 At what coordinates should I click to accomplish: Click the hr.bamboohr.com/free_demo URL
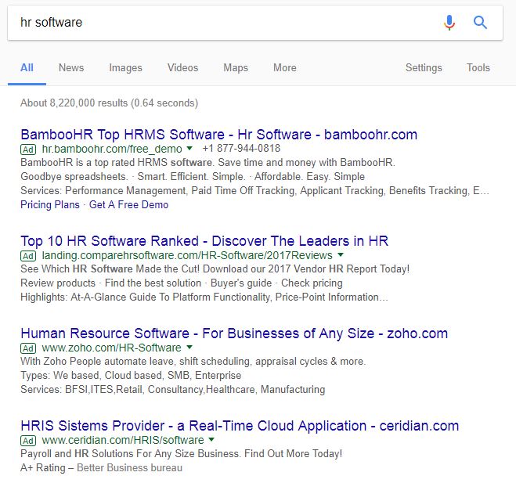click(112, 149)
